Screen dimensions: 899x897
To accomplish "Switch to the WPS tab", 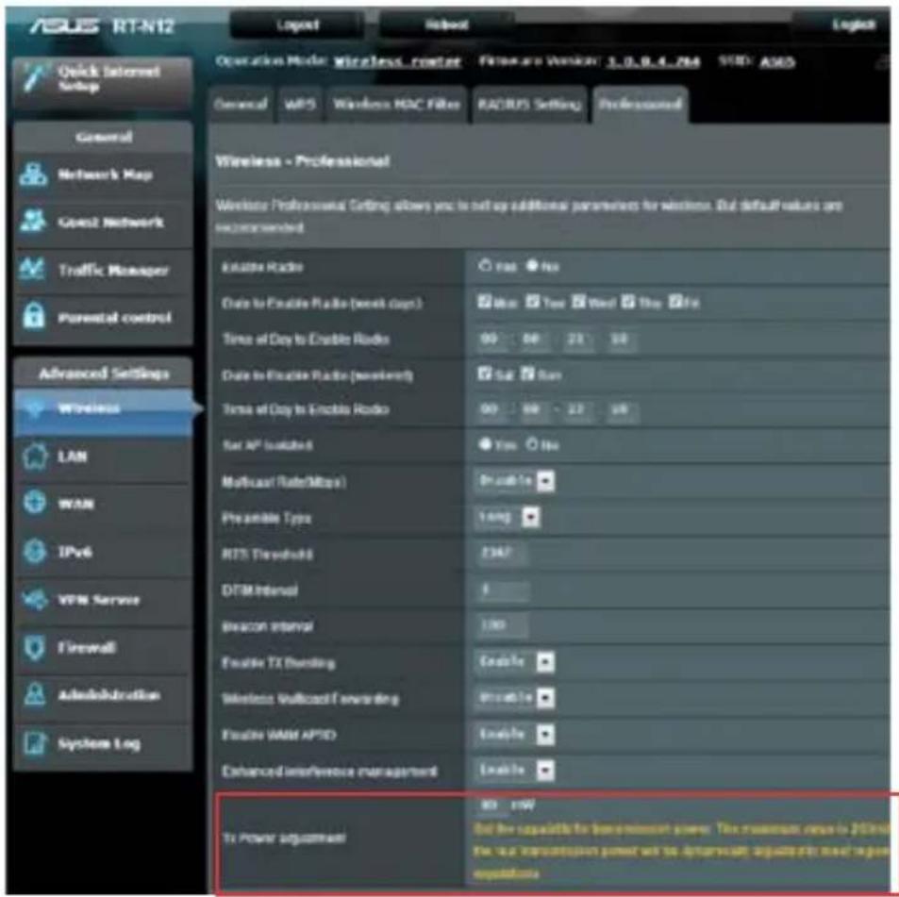I will point(300,105).
